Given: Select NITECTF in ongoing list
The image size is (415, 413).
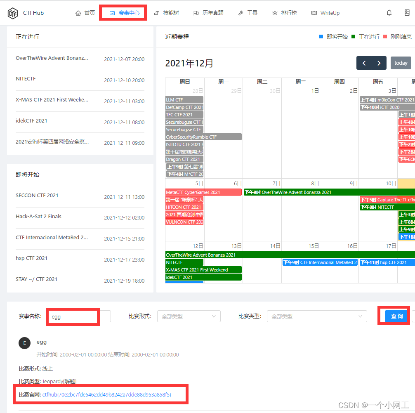Looking at the screenshot, I should (80, 80).
